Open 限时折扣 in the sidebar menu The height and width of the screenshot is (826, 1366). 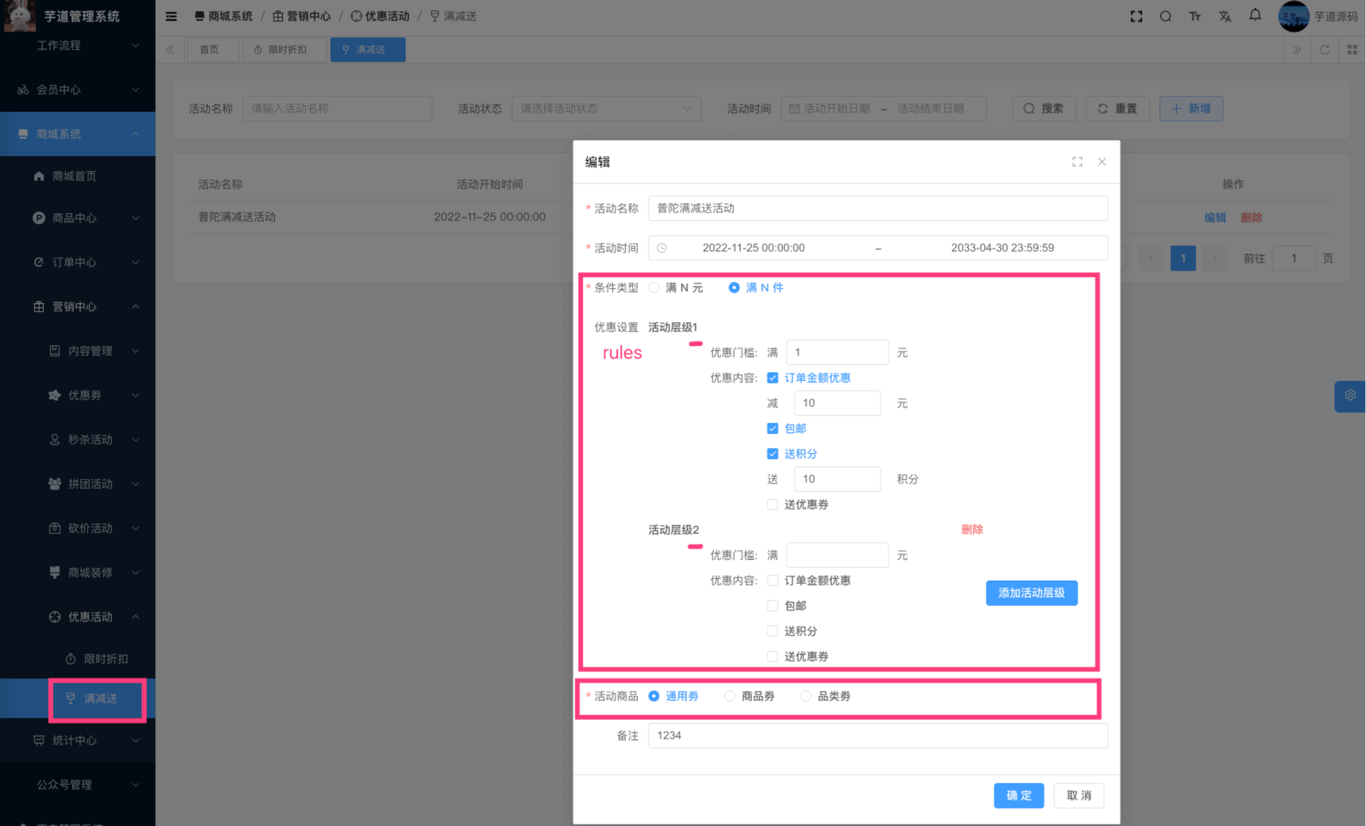[105, 659]
